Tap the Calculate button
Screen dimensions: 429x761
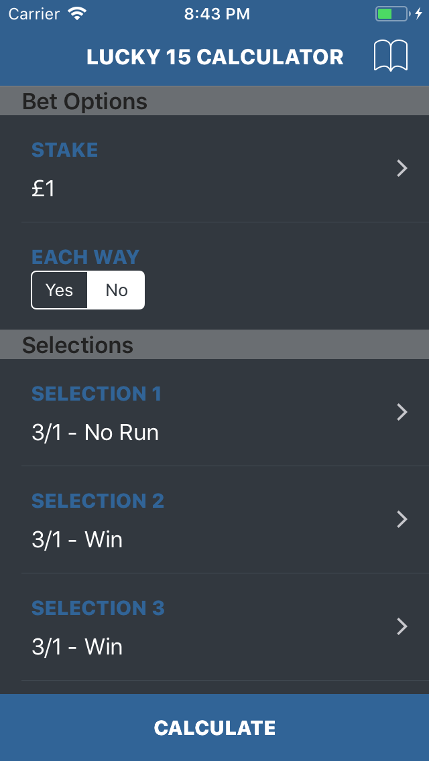(x=214, y=728)
